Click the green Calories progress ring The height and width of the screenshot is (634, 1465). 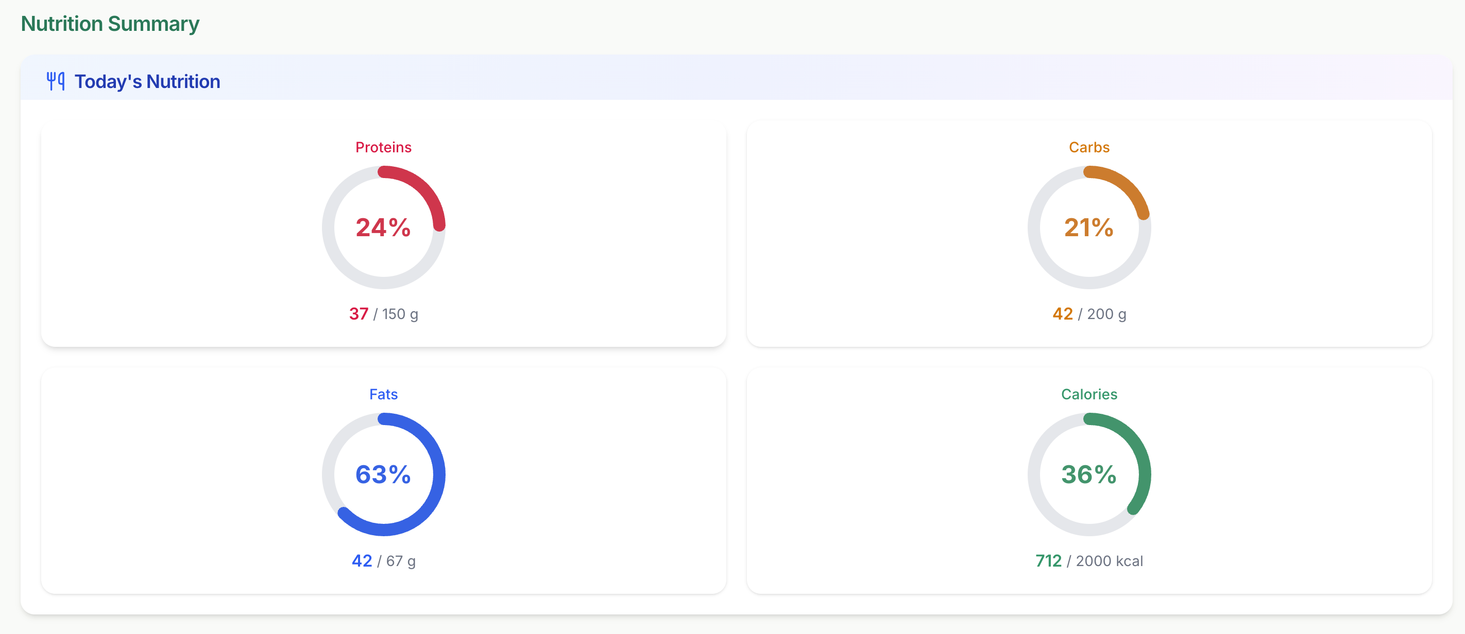pyautogui.click(x=1089, y=474)
